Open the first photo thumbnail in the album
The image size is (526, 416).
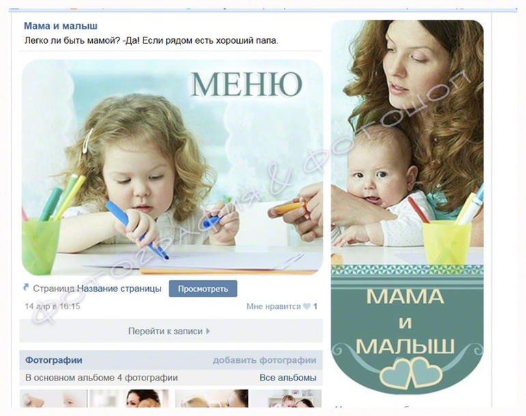(x=53, y=398)
